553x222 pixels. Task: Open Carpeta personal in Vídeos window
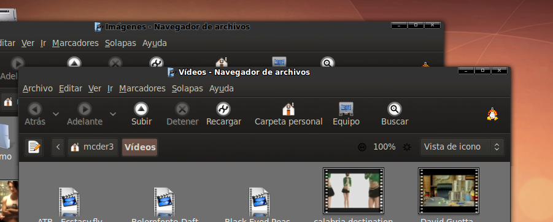[x=288, y=114]
